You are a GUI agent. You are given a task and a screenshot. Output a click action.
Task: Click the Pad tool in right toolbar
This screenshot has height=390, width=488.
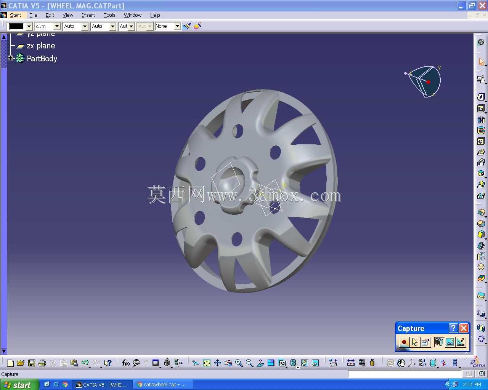[481, 97]
